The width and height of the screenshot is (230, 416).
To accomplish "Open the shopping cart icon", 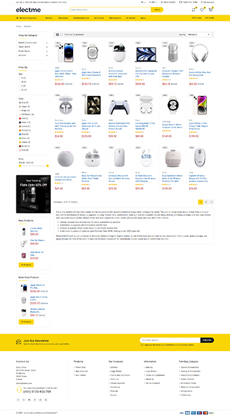I will [210, 10].
